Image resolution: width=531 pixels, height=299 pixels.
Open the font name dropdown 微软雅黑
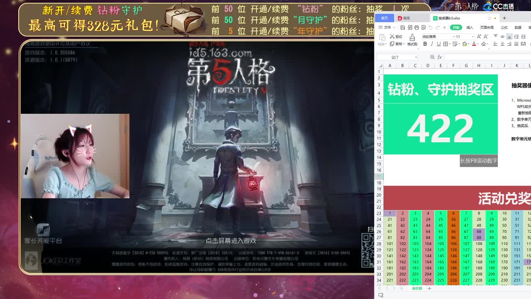[x=453, y=37]
